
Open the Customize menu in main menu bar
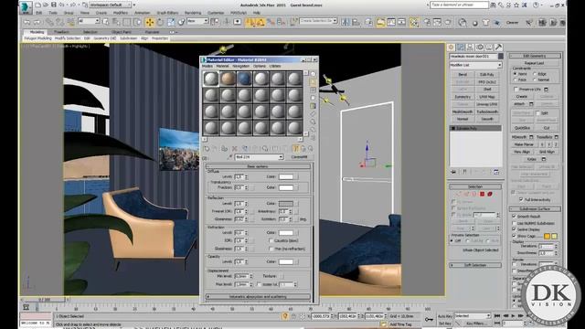point(216,13)
